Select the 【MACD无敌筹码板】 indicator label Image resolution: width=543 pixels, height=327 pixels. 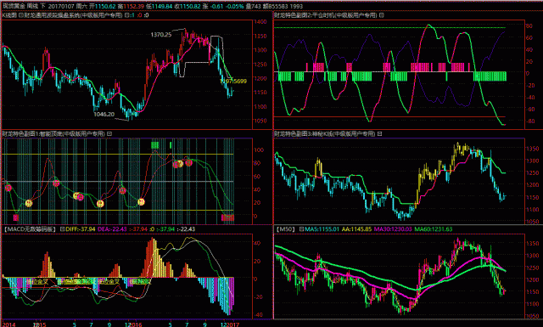29,229
